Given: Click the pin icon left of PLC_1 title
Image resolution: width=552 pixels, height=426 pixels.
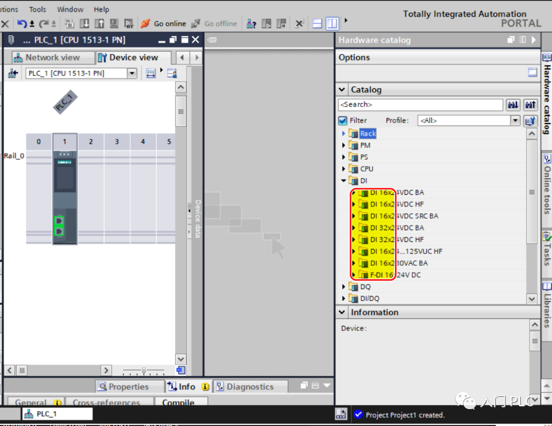Looking at the screenshot, I should click(x=11, y=40).
